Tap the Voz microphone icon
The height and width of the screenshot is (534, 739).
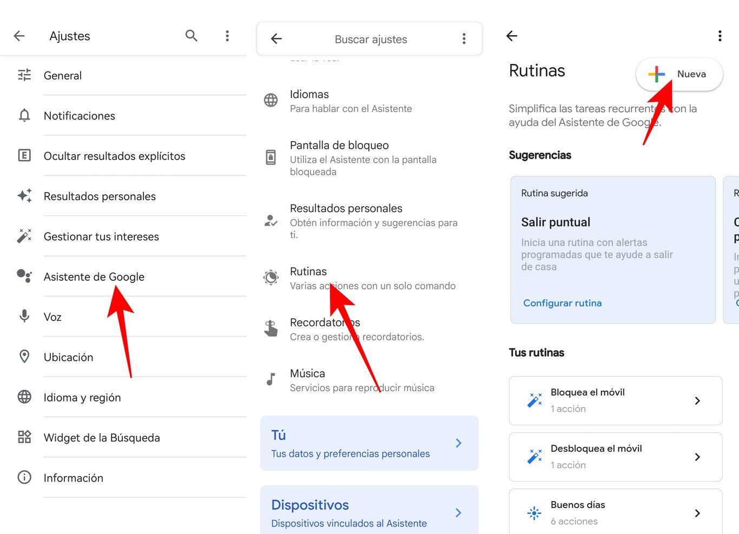[x=24, y=317]
